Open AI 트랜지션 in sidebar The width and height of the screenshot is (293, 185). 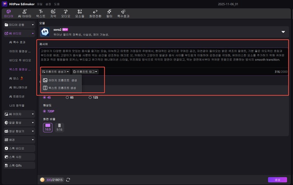coord(16,96)
